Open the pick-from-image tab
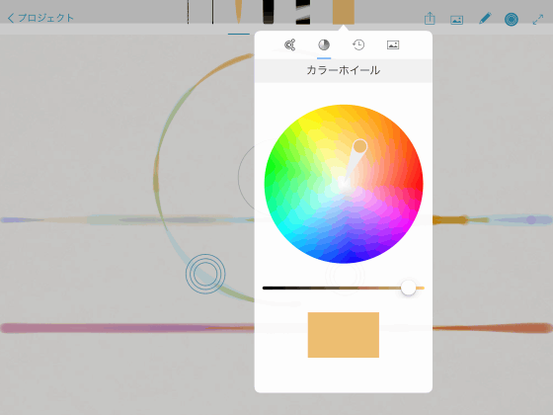Screen dimensions: 553x415 pyautogui.click(x=393, y=44)
